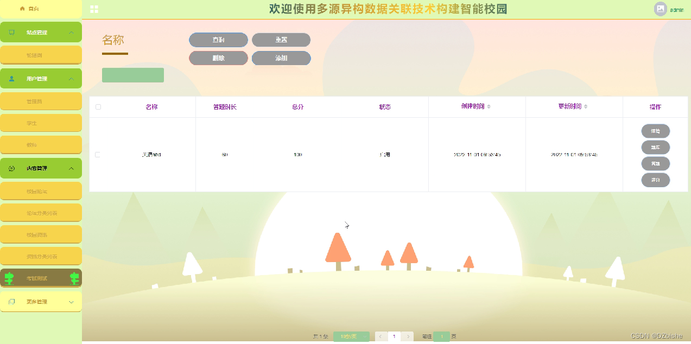Click the 总分 column header

297,107
